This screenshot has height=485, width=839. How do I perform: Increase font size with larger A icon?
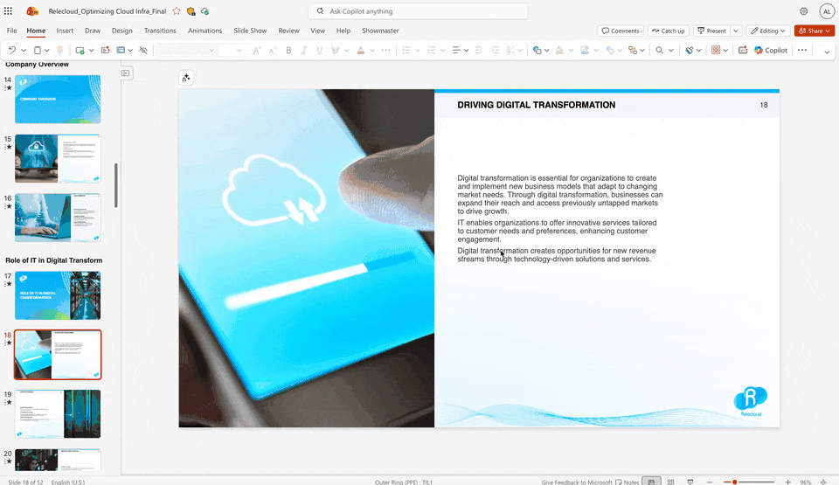(x=257, y=50)
